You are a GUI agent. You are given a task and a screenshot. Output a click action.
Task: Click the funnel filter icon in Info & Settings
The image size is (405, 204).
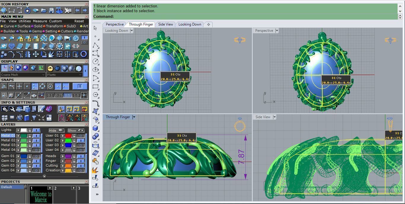point(34,118)
